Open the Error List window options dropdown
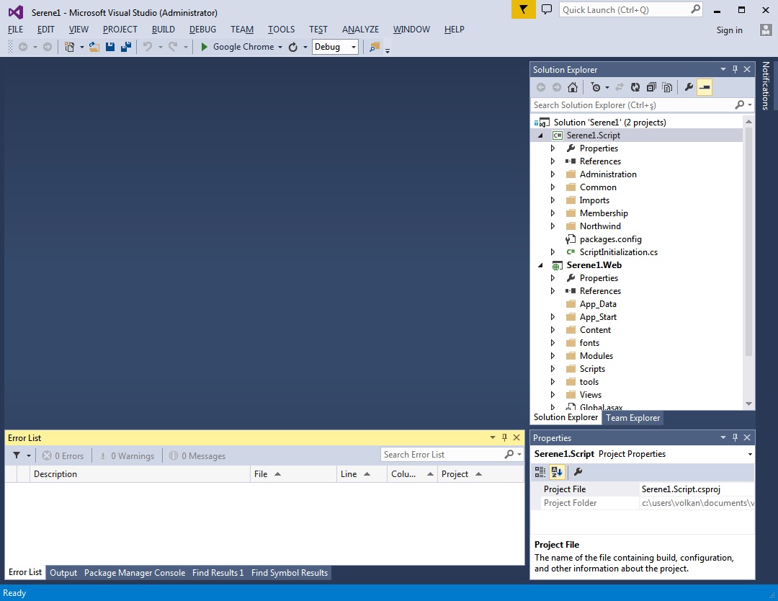The width and height of the screenshot is (778, 601). [x=492, y=437]
